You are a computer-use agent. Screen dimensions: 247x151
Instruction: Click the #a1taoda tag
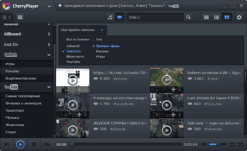tap(120, 79)
